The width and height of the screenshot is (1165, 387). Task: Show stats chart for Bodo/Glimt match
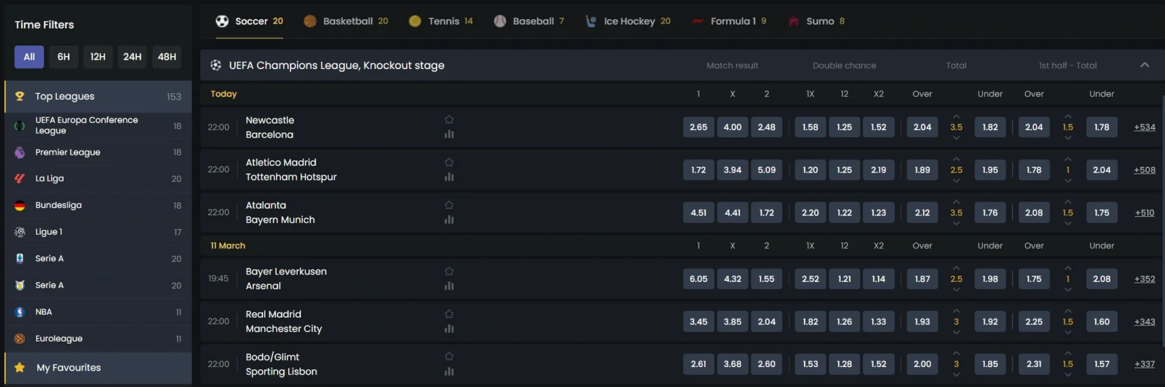449,371
